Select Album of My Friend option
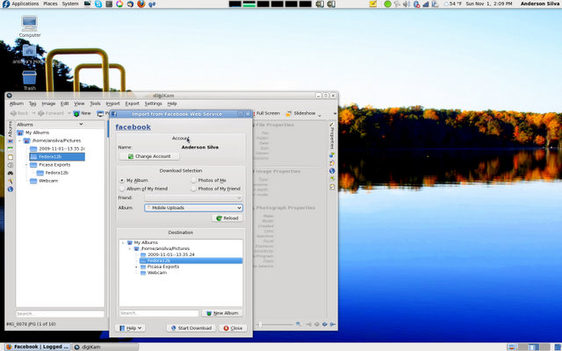The width and height of the screenshot is (562, 351). [122, 189]
